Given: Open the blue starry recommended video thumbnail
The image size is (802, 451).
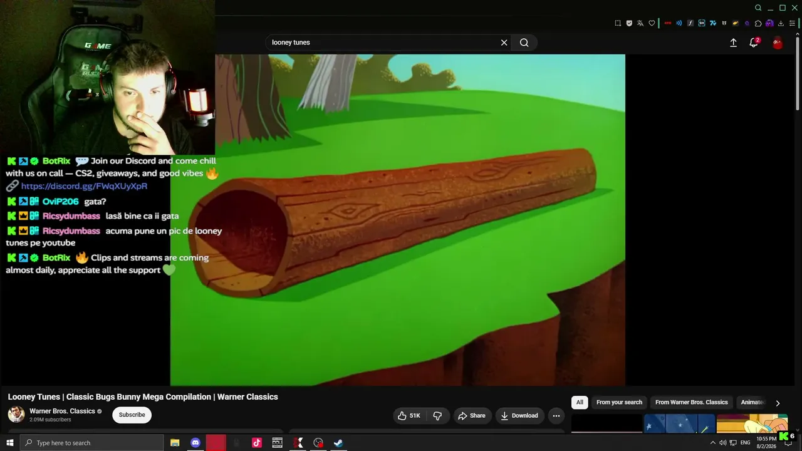Looking at the screenshot, I should pyautogui.click(x=679, y=423).
